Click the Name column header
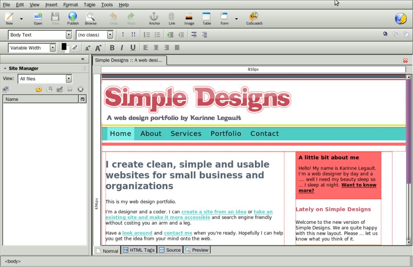Screen dimensions: 413x267 point(41,99)
